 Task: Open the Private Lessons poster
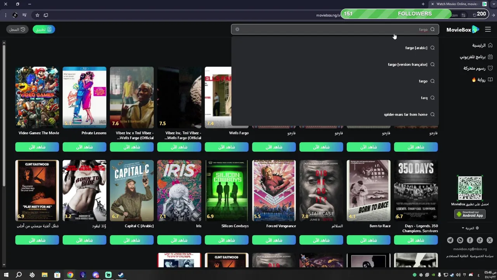84,97
